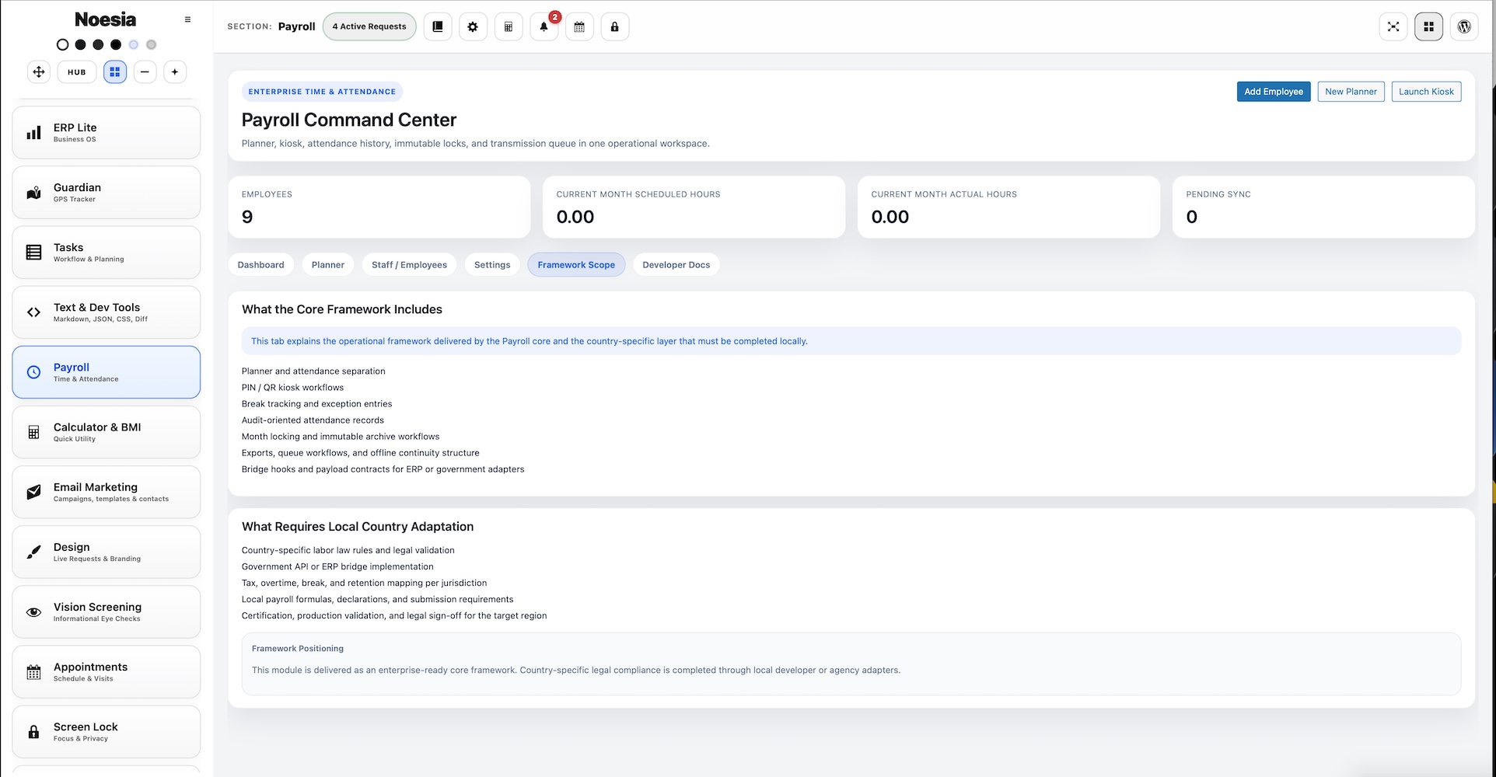Click the Payroll section name in header
Screen dimensions: 1496x777
(x=297, y=26)
